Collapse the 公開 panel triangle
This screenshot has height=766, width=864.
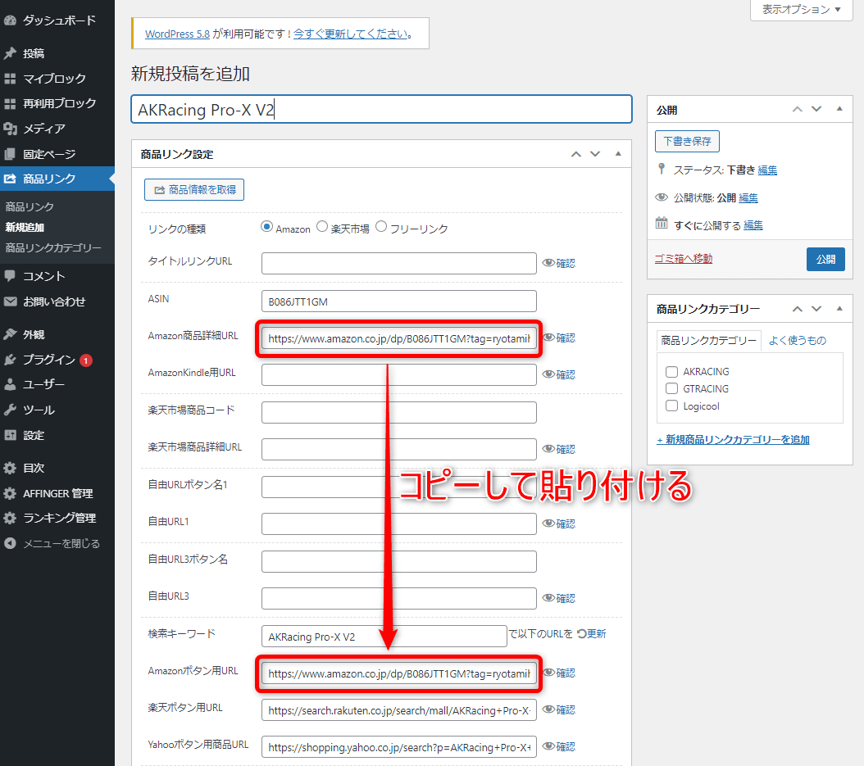click(839, 108)
